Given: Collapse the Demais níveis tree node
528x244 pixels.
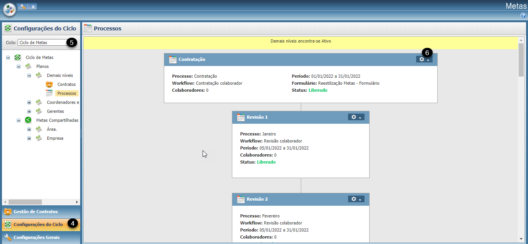Looking at the screenshot, I should click(29, 75).
